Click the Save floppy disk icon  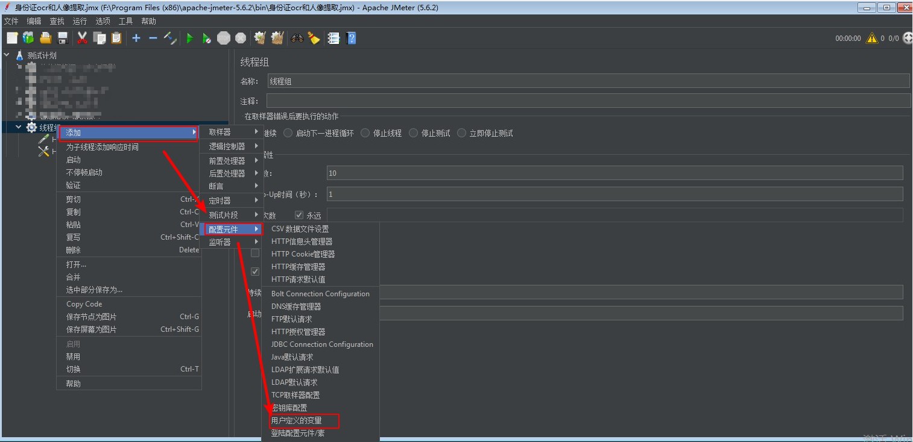[x=62, y=38]
